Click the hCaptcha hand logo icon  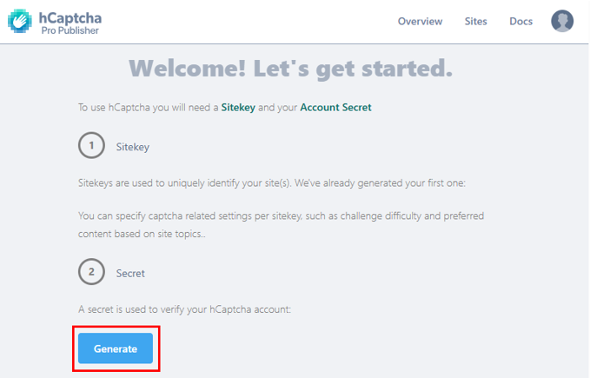[20, 22]
